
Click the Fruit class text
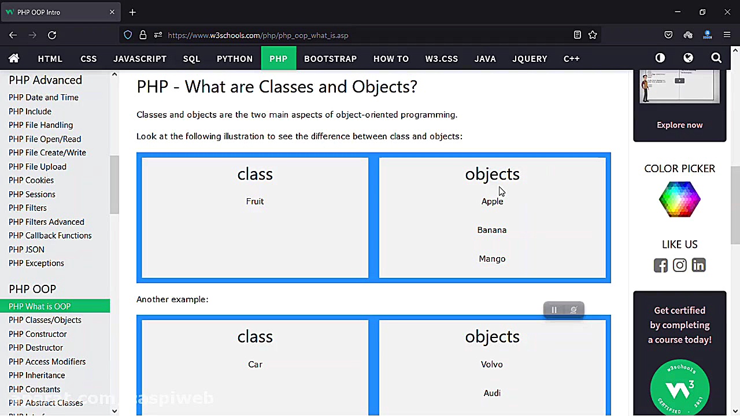coord(255,202)
